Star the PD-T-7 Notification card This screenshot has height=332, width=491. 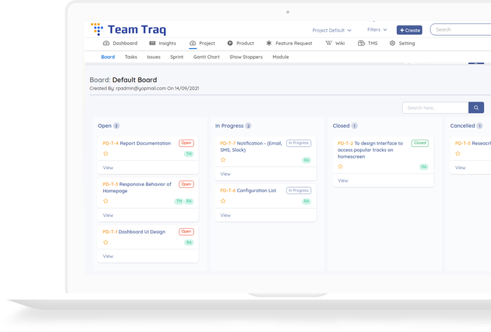pyautogui.click(x=223, y=160)
